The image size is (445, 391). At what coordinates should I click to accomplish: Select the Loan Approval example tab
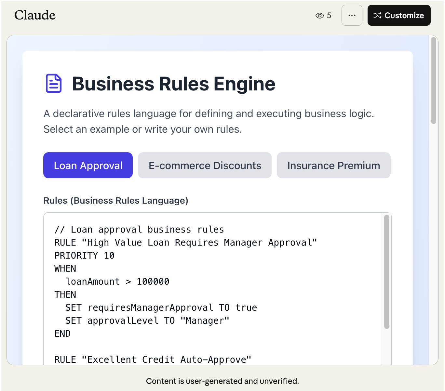(88, 165)
